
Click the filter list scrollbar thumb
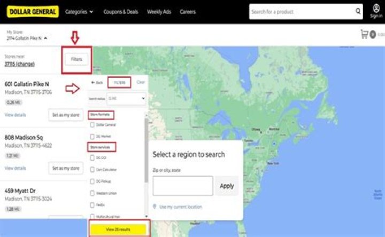(147, 151)
